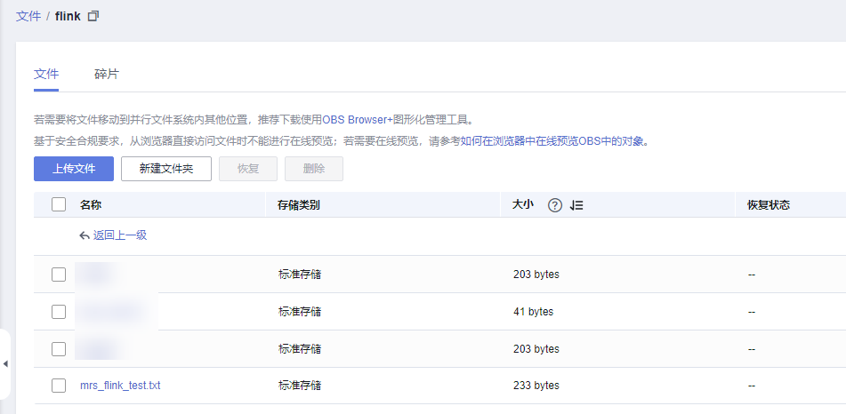
Task: Click the 上传文件 button
Action: coord(74,169)
